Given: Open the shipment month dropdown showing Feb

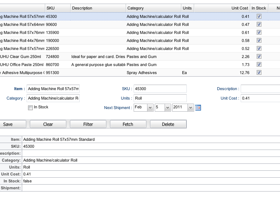Looking at the screenshot, I should [143, 108].
